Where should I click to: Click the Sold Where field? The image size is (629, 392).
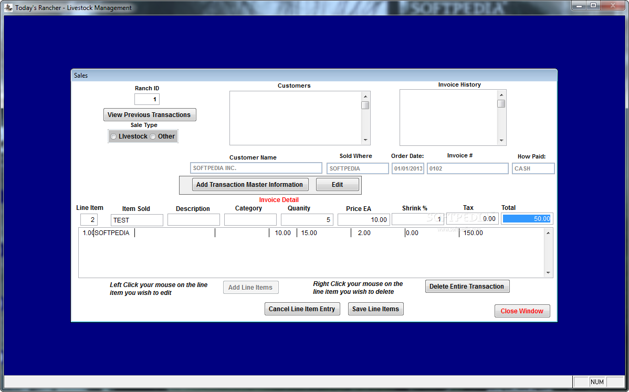(x=358, y=168)
